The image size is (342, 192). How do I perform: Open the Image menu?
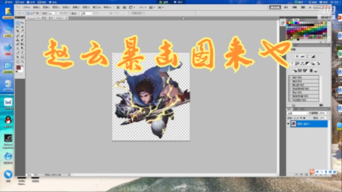46,8
